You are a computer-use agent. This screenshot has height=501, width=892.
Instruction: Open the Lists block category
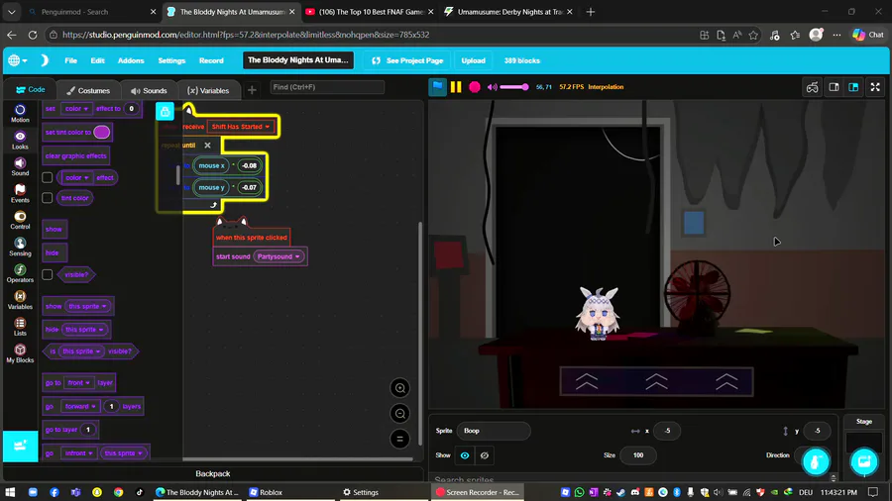pyautogui.click(x=20, y=327)
